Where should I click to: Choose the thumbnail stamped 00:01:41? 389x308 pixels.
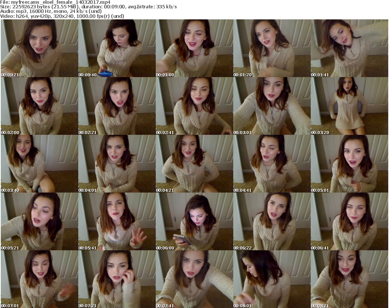(349, 48)
